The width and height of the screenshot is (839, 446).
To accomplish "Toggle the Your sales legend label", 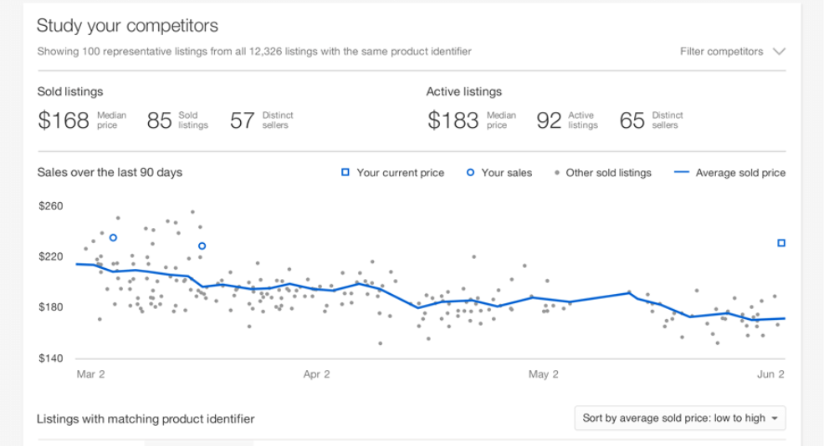I will 506,173.
